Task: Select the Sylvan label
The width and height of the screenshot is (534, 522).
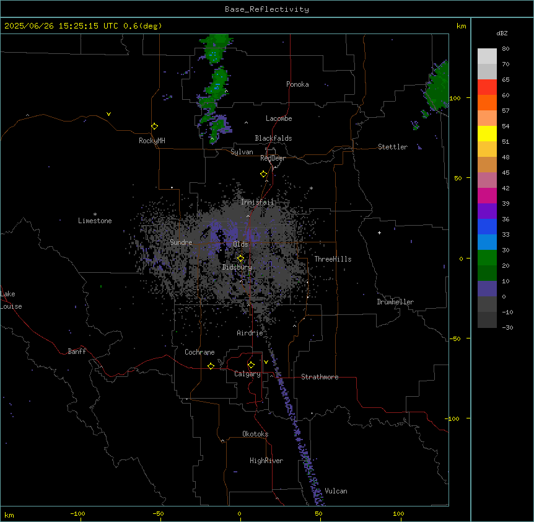Action: click(x=242, y=152)
